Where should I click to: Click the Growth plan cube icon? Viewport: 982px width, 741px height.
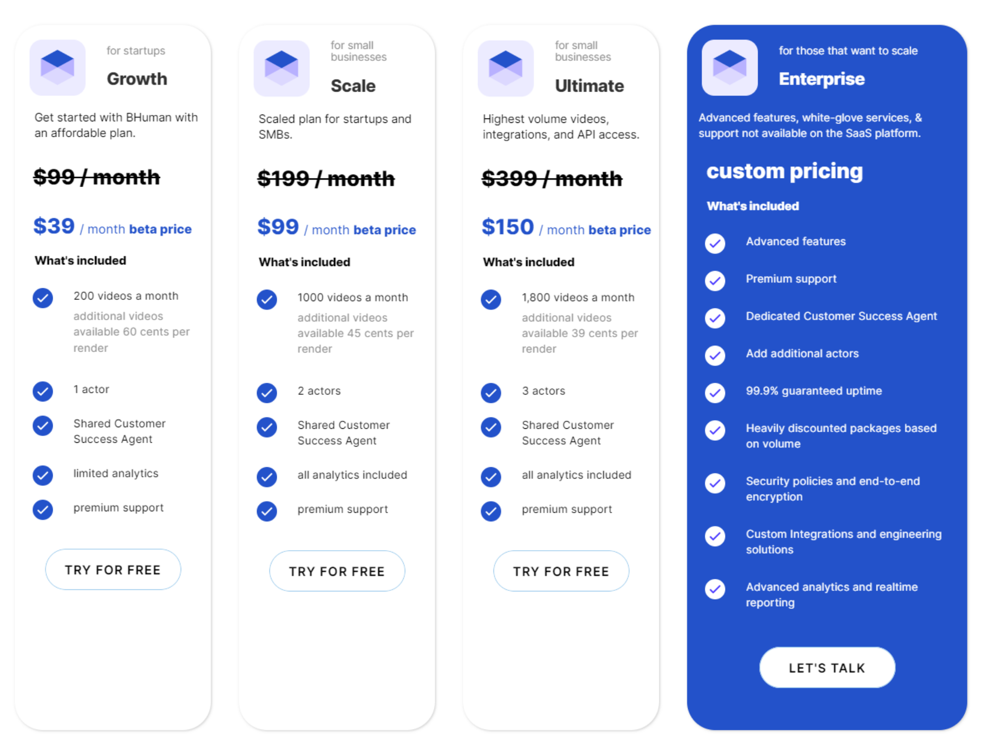[x=58, y=68]
